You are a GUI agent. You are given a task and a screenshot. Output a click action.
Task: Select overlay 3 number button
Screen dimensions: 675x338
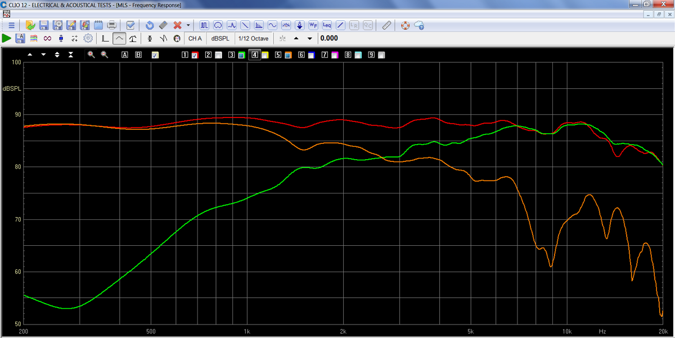coord(231,55)
